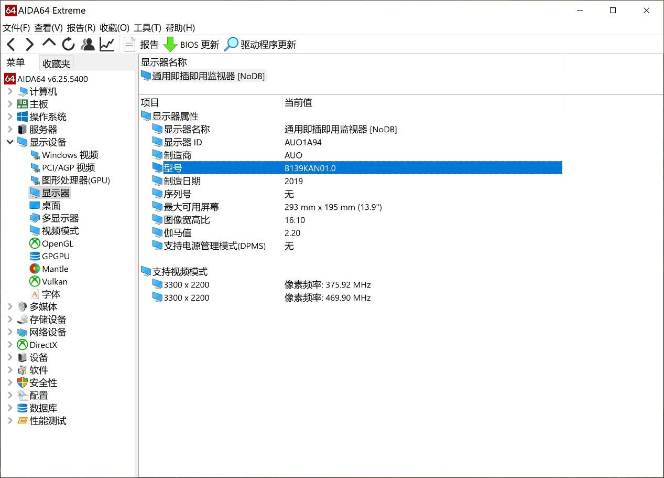Click the 字体 font icon
The width and height of the screenshot is (664, 478).
coord(35,294)
